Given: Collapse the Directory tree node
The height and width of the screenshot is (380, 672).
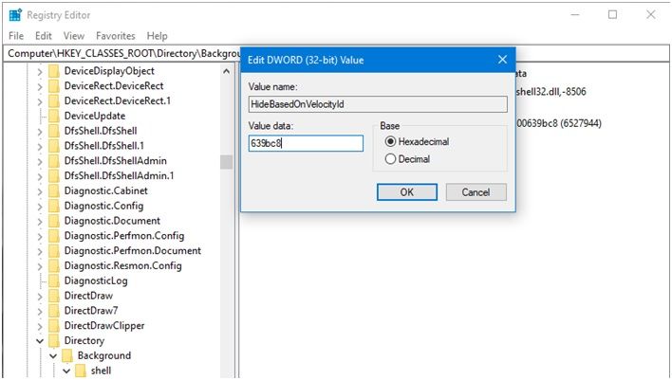Looking at the screenshot, I should point(39,341).
